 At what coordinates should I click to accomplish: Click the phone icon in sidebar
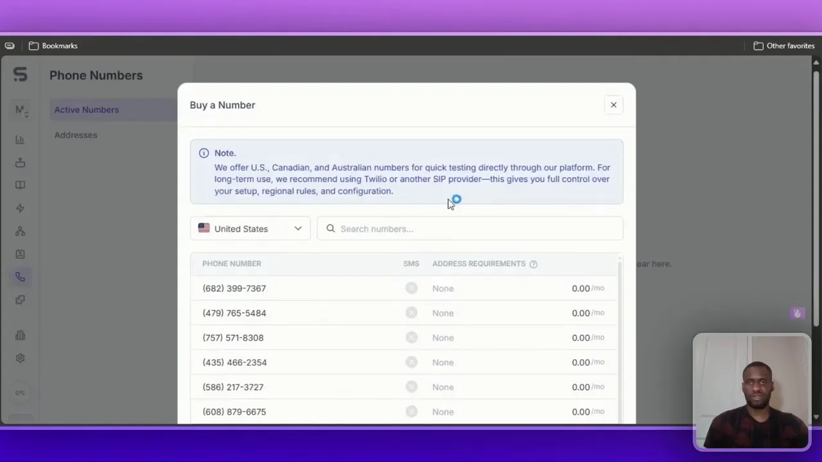(20, 277)
